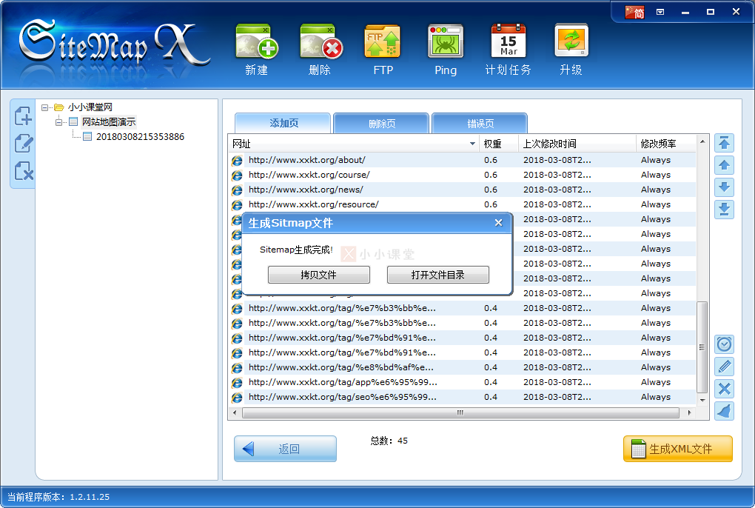Click the horizontal scrollbar thumb

[x=460, y=412]
